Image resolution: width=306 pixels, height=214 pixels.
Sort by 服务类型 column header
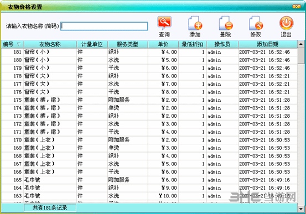pos(128,44)
